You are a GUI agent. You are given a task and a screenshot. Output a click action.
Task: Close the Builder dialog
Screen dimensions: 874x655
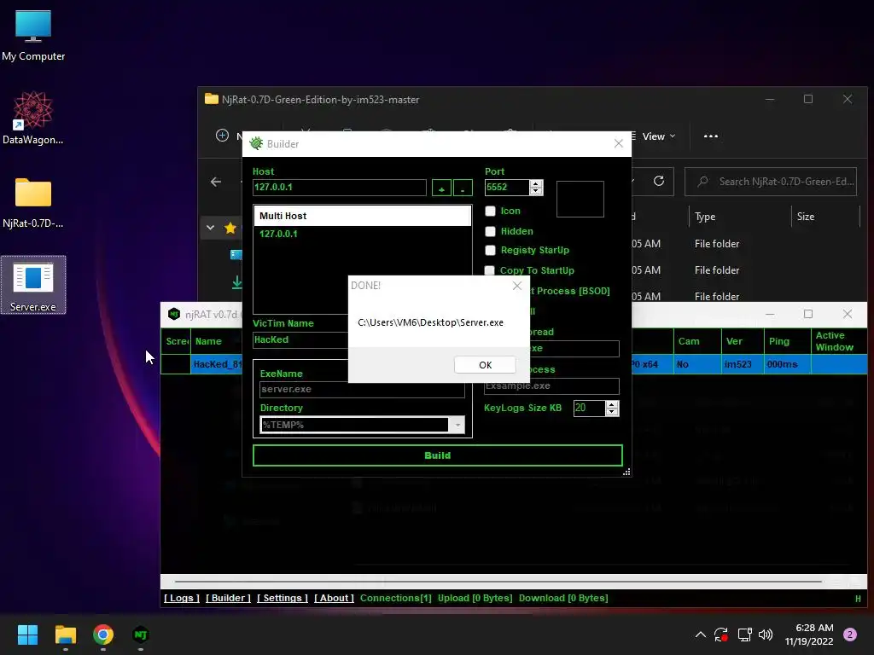click(x=619, y=143)
